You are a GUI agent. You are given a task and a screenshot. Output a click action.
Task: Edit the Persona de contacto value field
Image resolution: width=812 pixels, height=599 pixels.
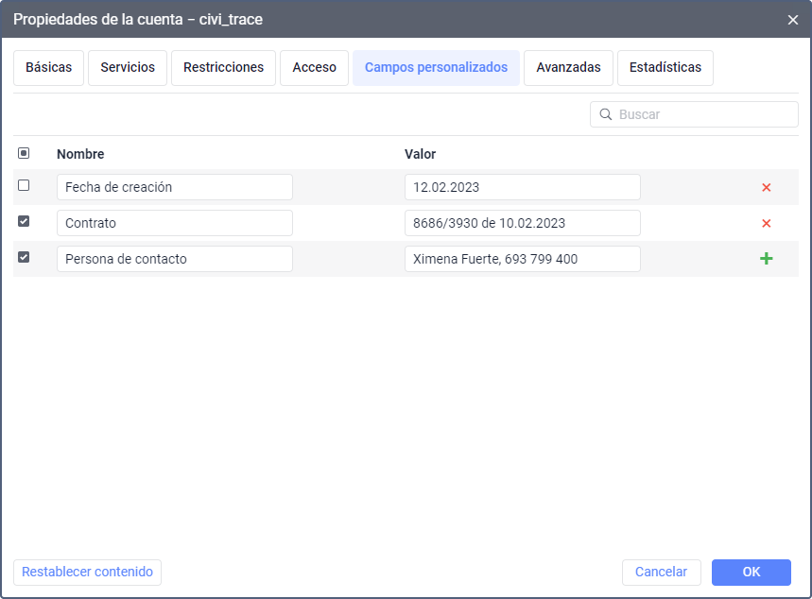point(522,259)
